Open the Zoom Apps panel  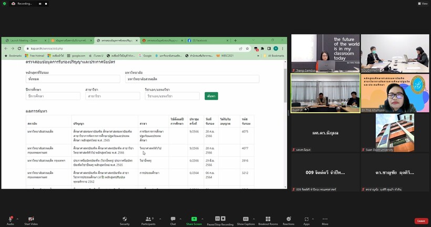pyautogui.click(x=306, y=220)
